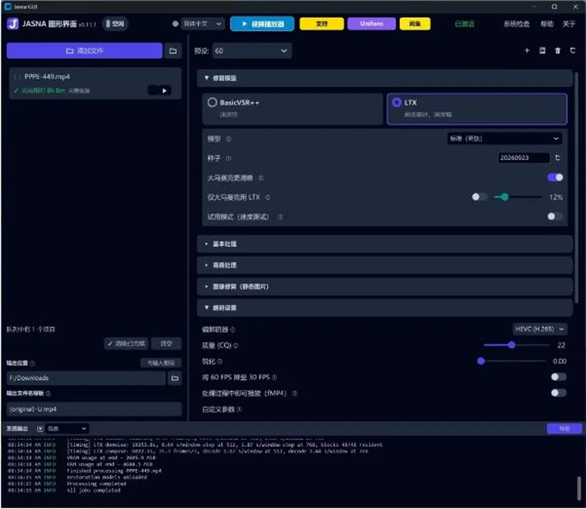The image size is (586, 509).
Task: Delete the preset using the trash icon
Action: (x=557, y=51)
